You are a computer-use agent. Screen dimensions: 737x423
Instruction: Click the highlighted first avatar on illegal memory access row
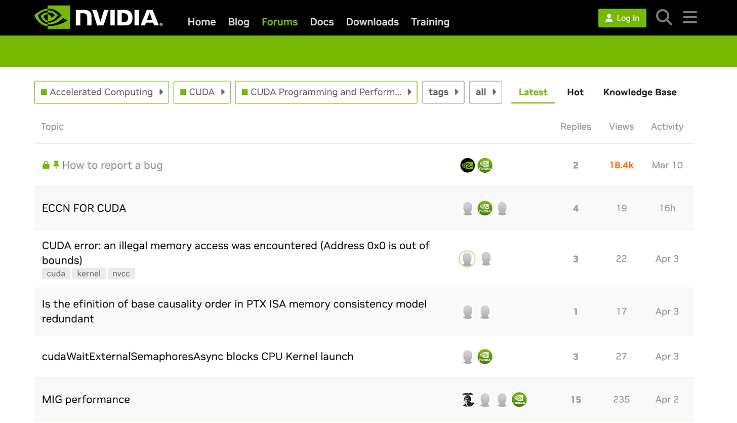pos(467,259)
